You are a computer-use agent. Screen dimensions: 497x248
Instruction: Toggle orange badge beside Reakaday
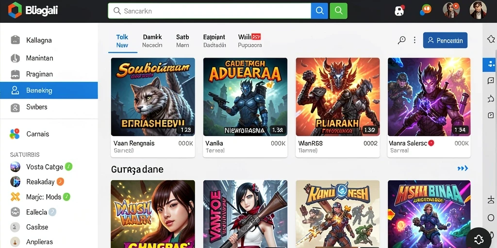[60, 182]
